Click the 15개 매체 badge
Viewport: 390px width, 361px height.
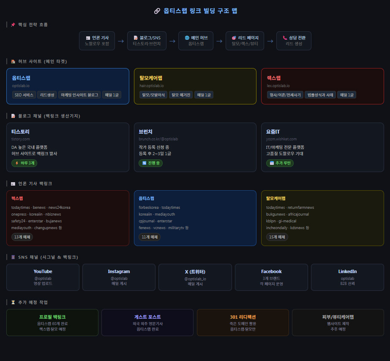tap(277, 237)
